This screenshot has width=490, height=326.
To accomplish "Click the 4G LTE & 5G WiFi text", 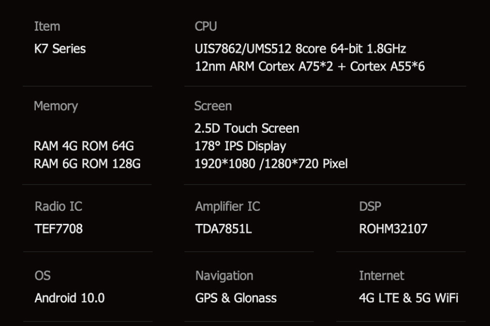I will click(408, 298).
